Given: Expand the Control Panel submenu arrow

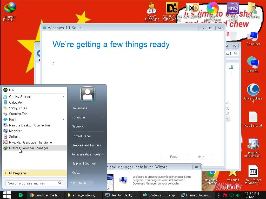Looking at the screenshot, I should pos(103,136).
